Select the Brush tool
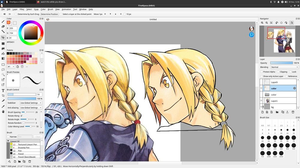This screenshot has width=300, height=168. tap(3, 21)
